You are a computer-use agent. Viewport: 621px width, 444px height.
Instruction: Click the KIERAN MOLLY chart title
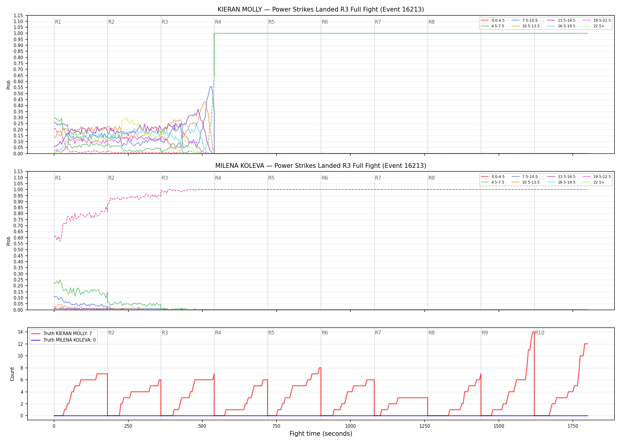pyautogui.click(x=321, y=9)
